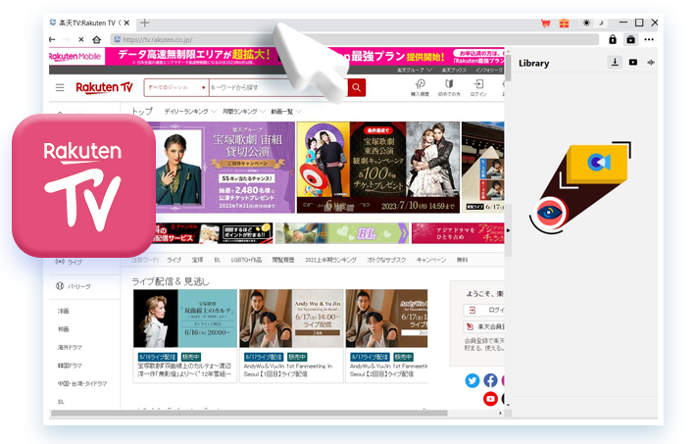699x444 pixels.
Task: Open the green BL banner
Action: [x=342, y=233]
